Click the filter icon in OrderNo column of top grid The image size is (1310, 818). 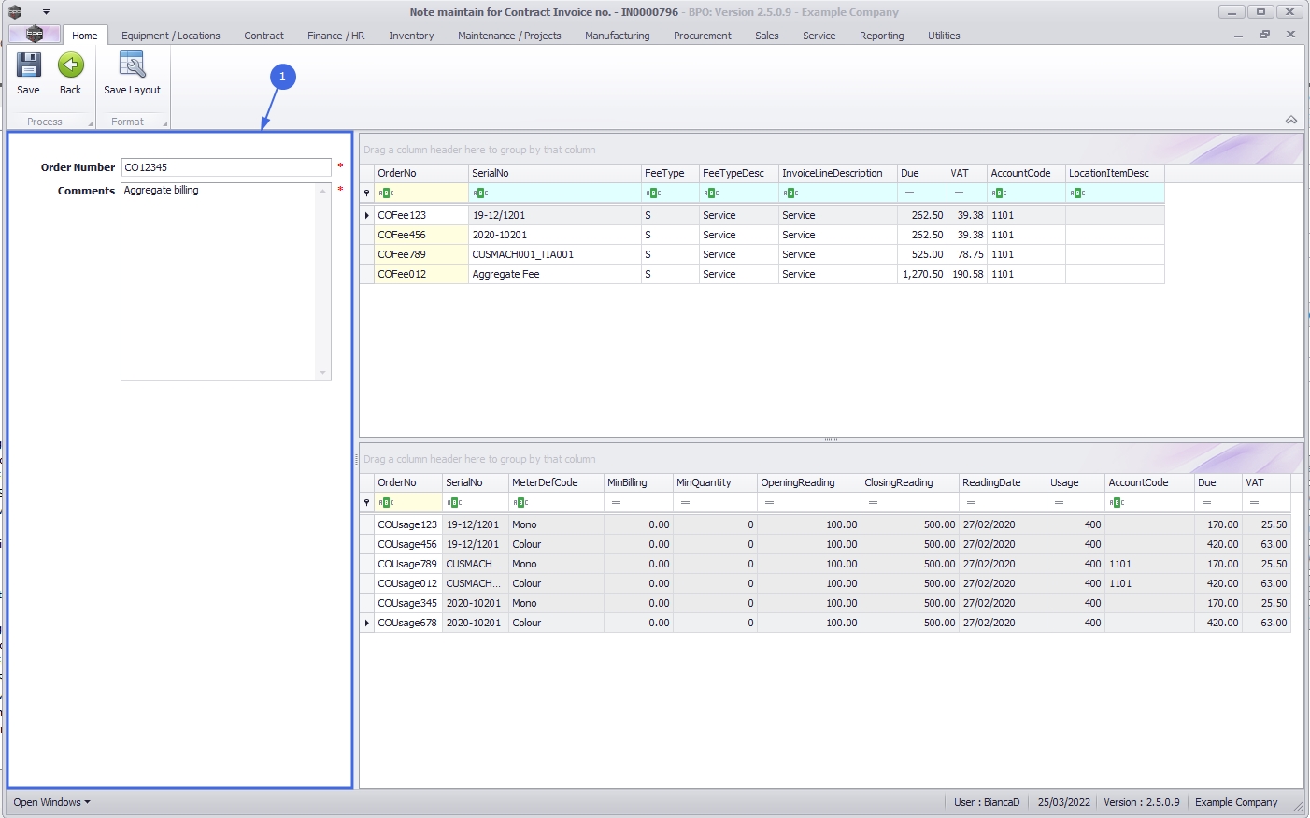[x=386, y=194]
